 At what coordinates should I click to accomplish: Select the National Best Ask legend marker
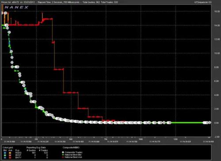63,157
